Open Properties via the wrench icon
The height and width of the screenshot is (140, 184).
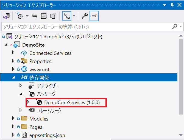coord(85,16)
